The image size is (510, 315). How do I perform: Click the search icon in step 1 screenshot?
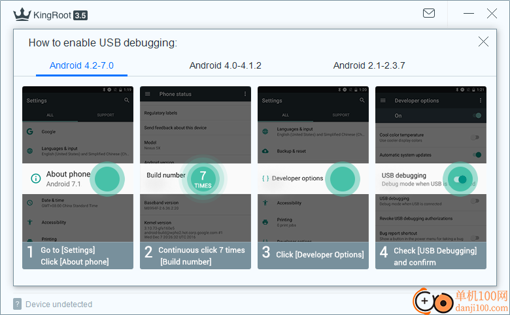[x=127, y=100]
